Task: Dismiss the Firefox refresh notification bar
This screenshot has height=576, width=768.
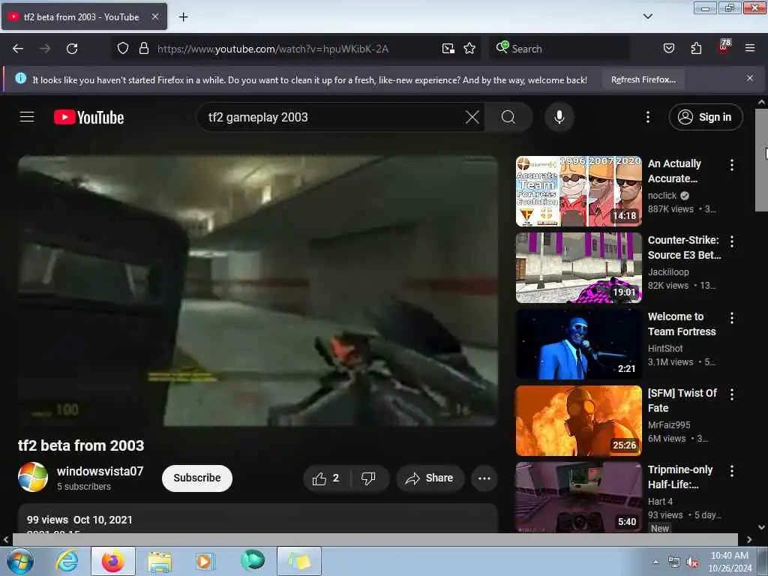Action: click(x=749, y=78)
